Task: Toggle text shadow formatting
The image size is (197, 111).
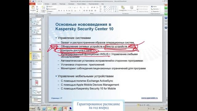Action: coord(66,11)
